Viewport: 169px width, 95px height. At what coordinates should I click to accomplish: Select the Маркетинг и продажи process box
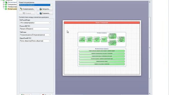tap(104, 39)
